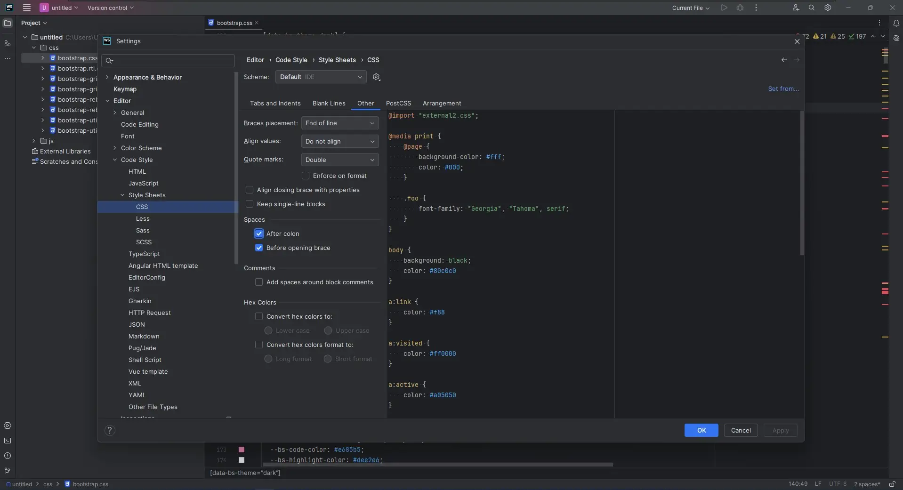
Task: Click the scheme gear icon next to Default
Action: point(376,77)
